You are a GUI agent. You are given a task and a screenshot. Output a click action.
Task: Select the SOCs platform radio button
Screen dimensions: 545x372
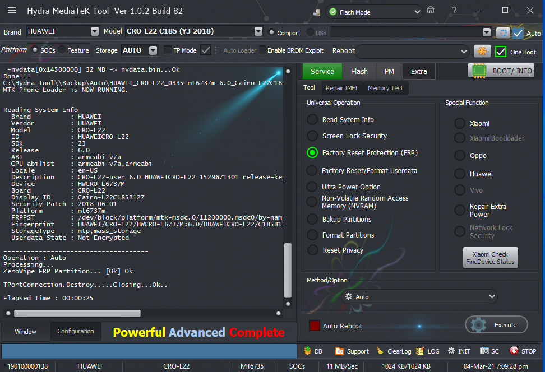pyautogui.click(x=35, y=50)
